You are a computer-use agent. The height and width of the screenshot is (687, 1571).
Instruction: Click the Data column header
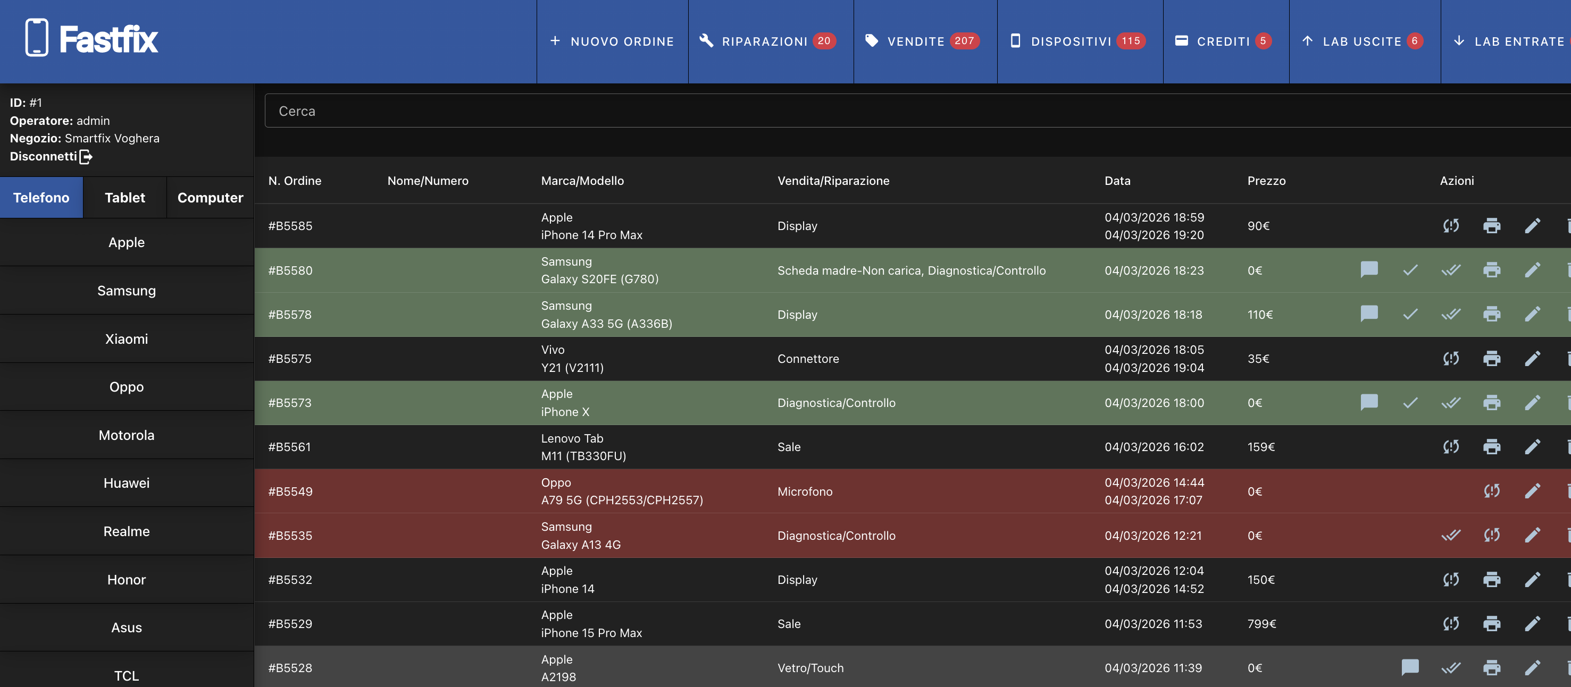click(1117, 181)
